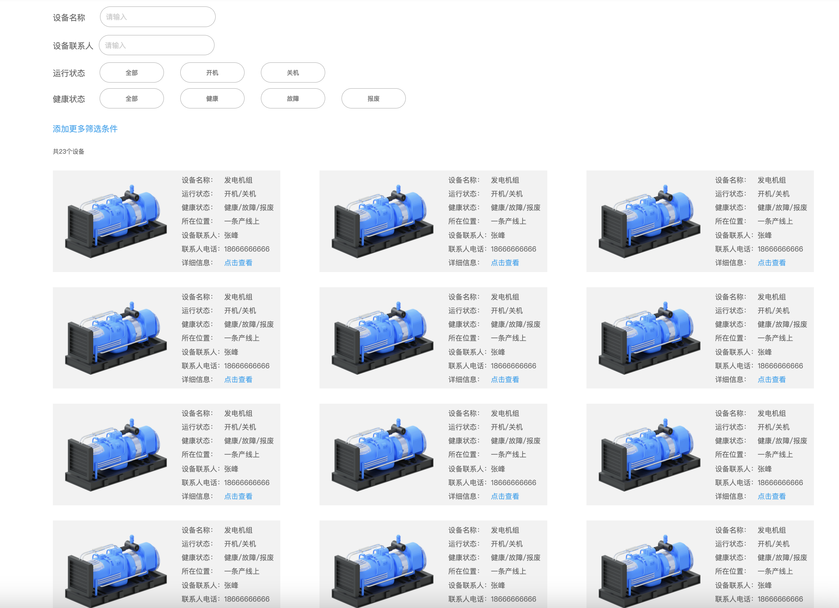
Task: Focus the 设备联系人 input field
Action: 157,45
